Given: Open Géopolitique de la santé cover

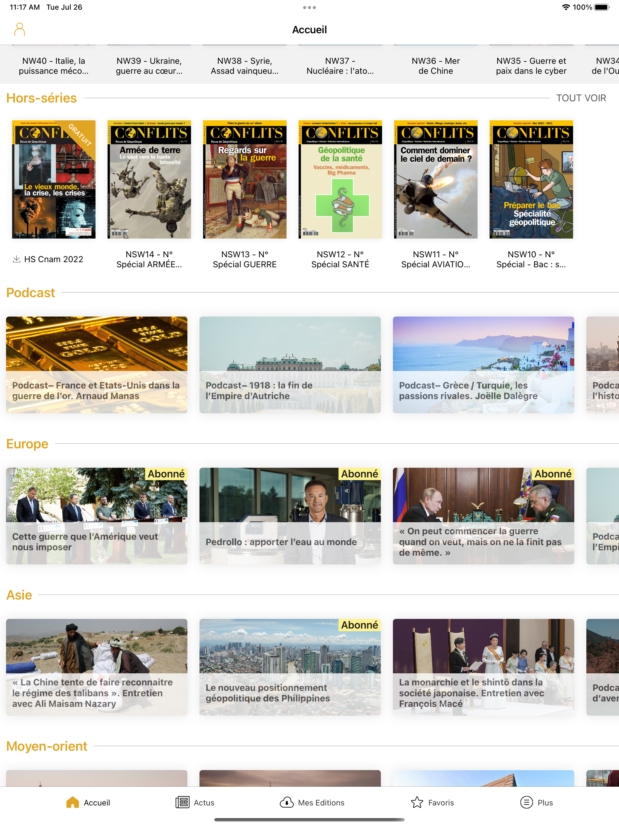Looking at the screenshot, I should (x=340, y=179).
